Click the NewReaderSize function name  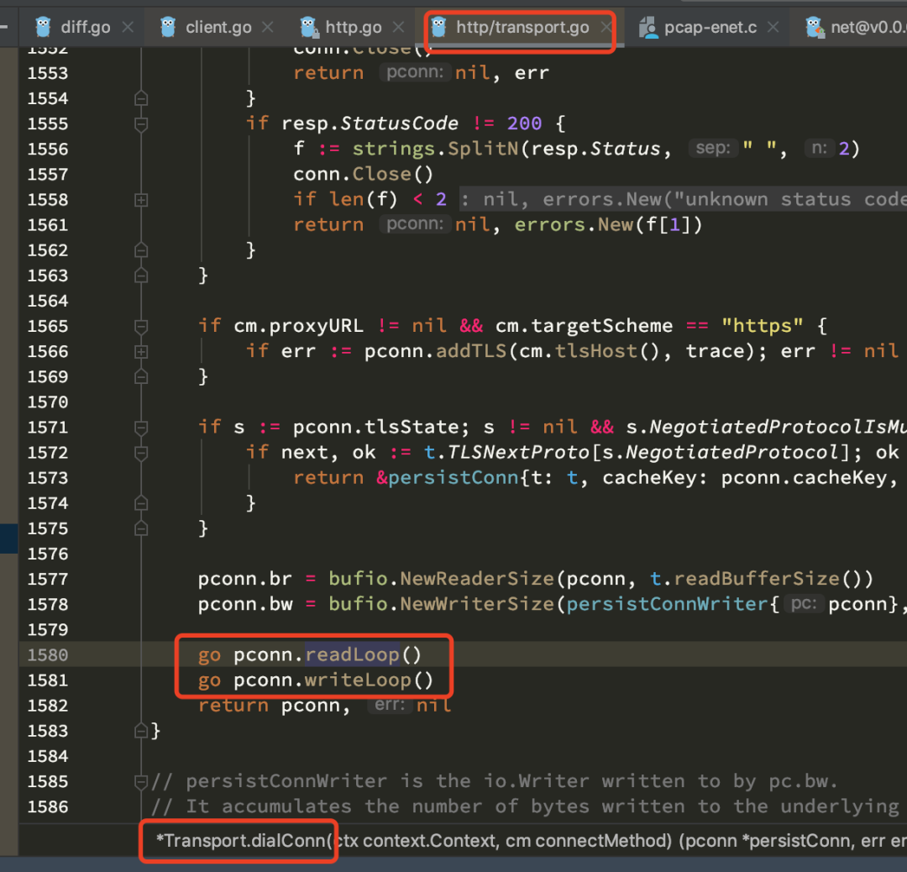[477, 579]
